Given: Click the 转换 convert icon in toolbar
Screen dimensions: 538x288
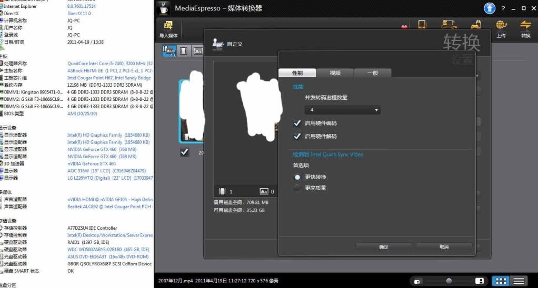Looking at the screenshot, I should (525, 27).
